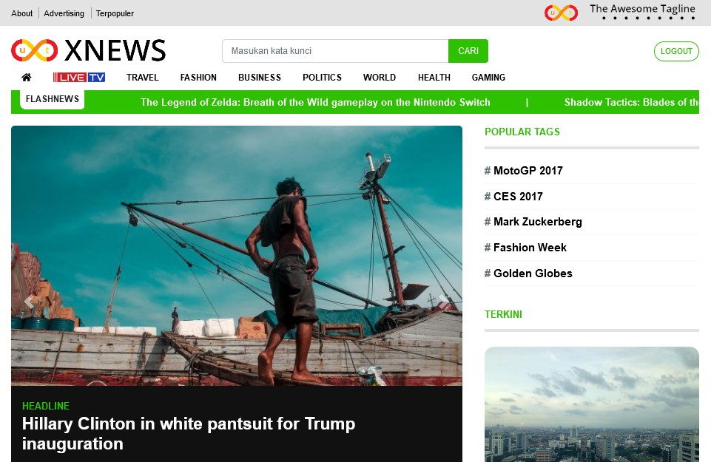
Task: Open the Mark Zuckerberg tag
Action: (533, 222)
